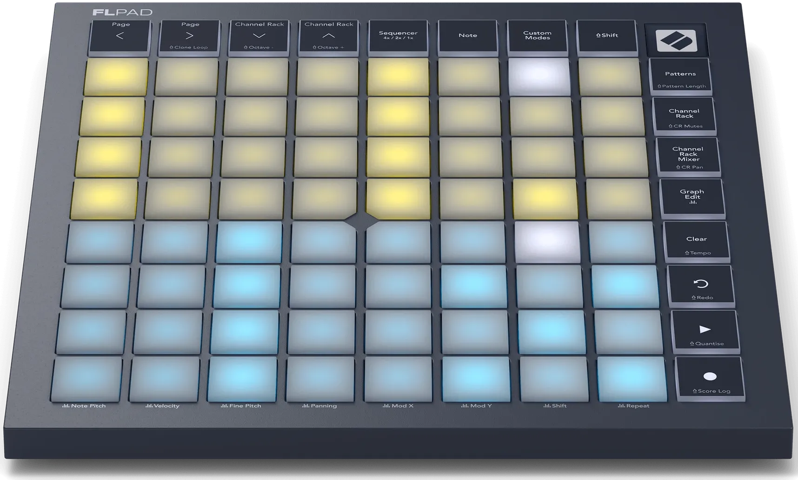Tap the bright pad above Mod Y label
Image resolution: width=798 pixels, height=480 pixels.
pos(477,378)
